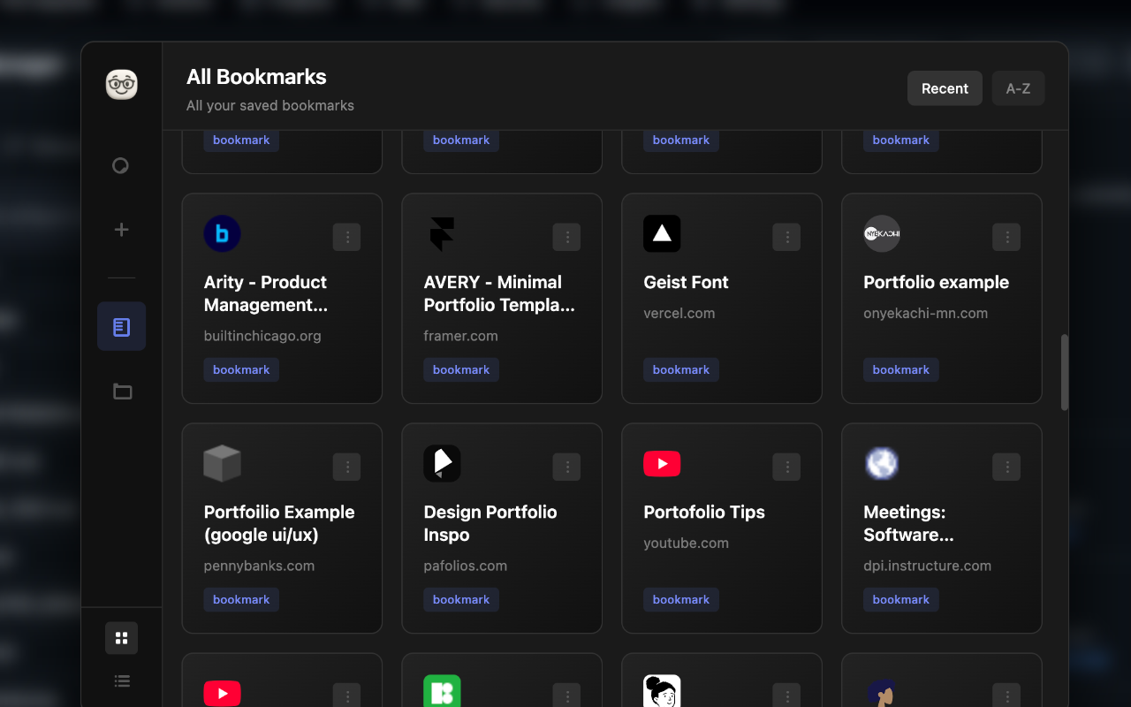Image resolution: width=1131 pixels, height=707 pixels.
Task: Click the YouTube icon in the bottom row card
Action: 223,693
